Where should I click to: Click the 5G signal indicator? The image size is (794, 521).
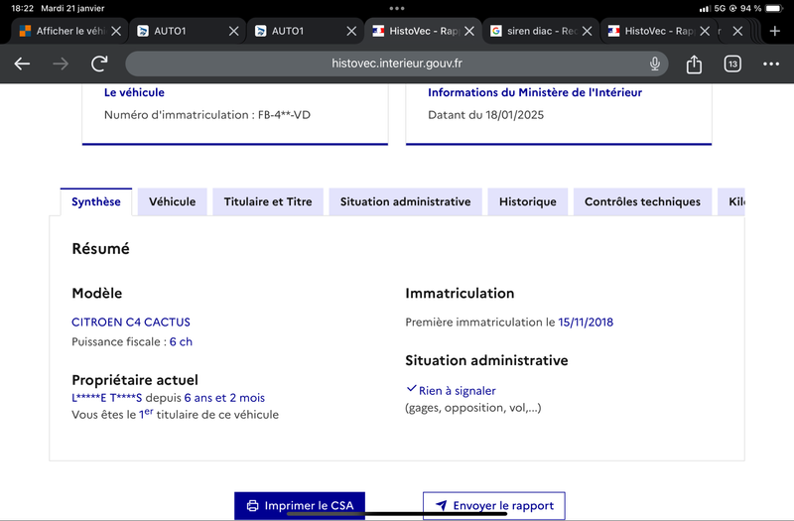(x=720, y=8)
